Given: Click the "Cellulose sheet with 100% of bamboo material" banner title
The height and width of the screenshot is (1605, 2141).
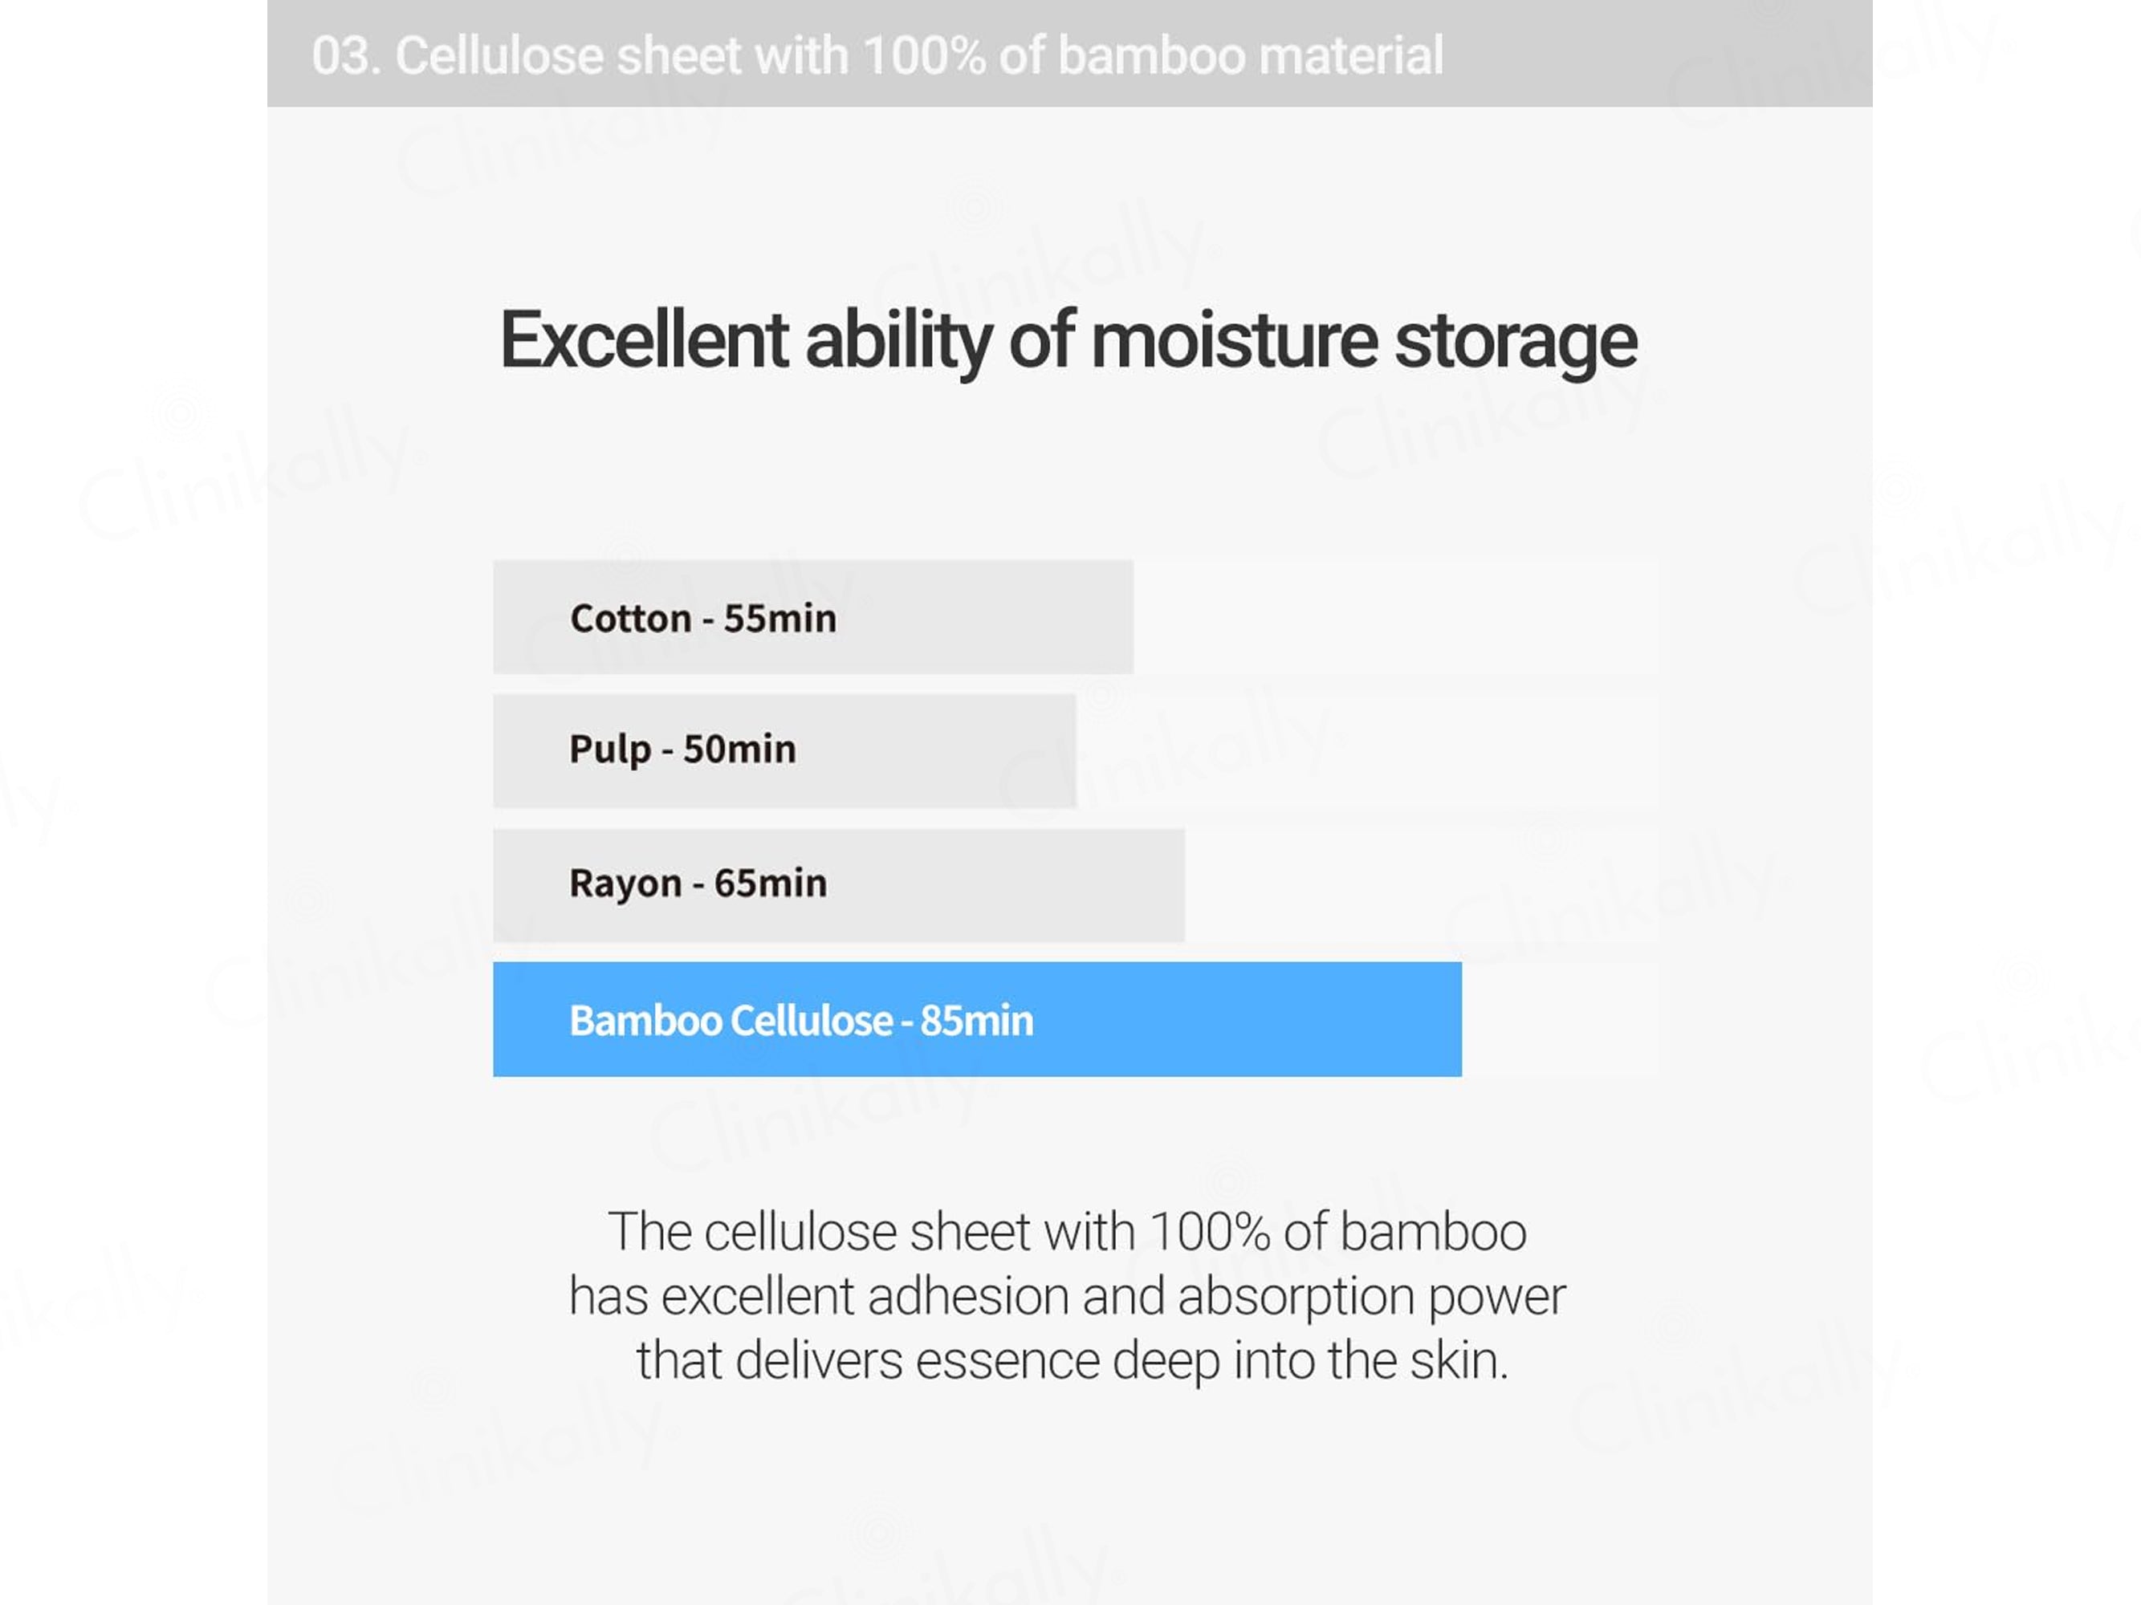Looking at the screenshot, I should [x=918, y=55].
